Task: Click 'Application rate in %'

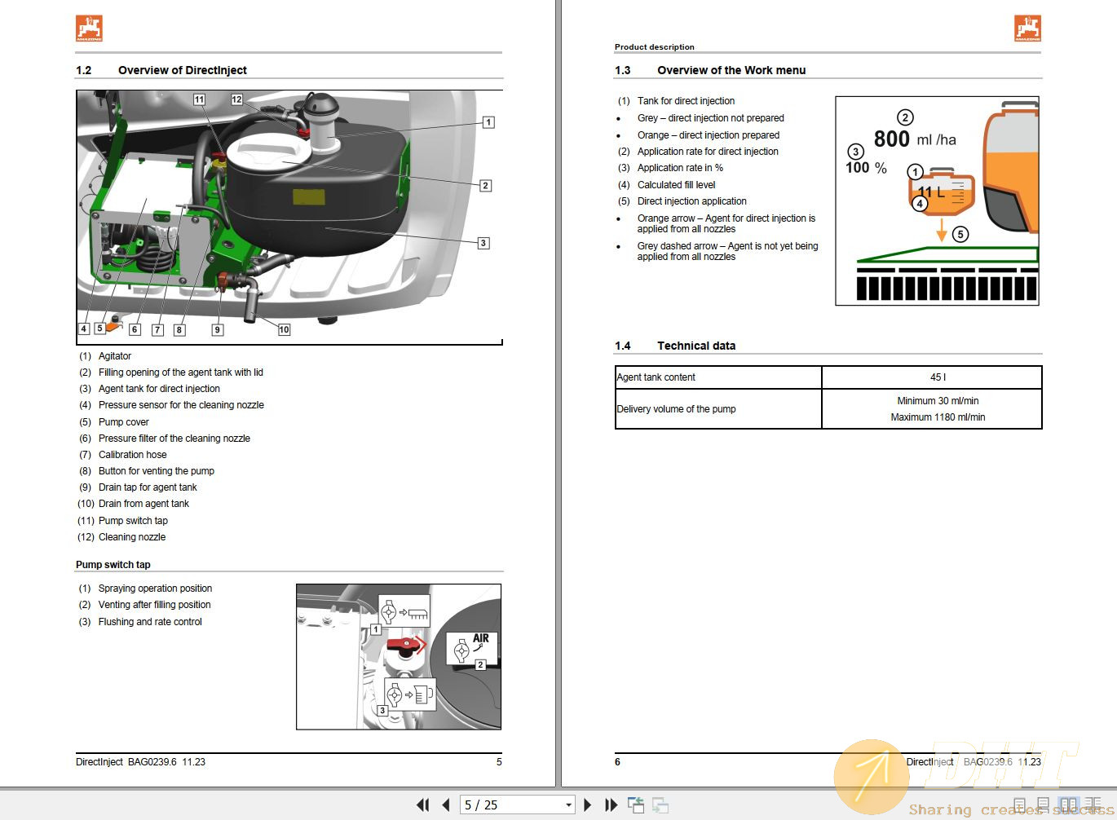Action: (680, 168)
